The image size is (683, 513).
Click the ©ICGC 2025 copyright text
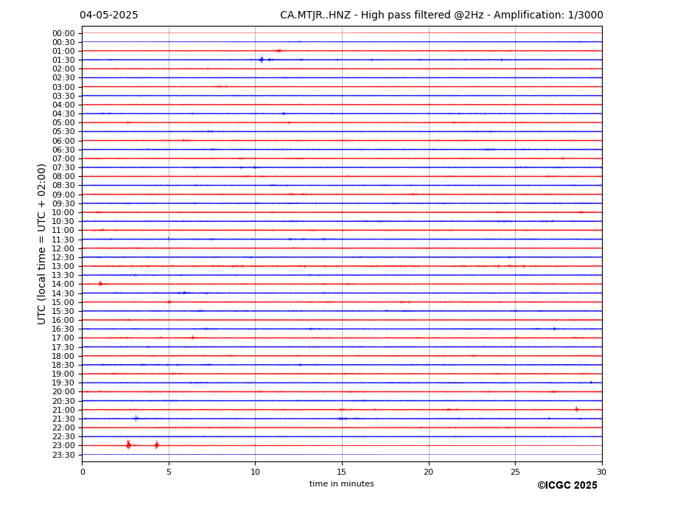(567, 486)
